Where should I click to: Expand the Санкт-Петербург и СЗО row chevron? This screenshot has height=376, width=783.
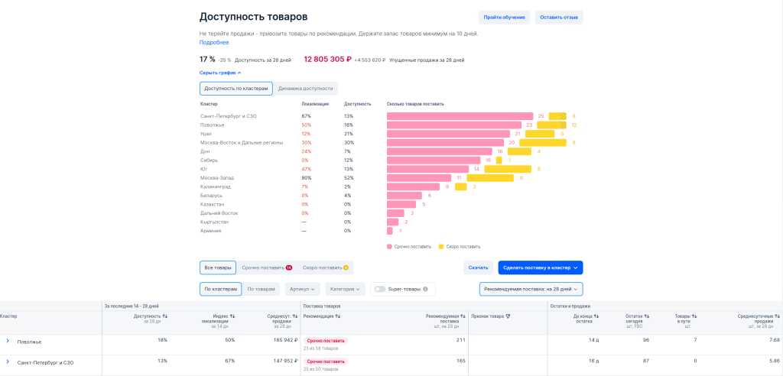8,362
